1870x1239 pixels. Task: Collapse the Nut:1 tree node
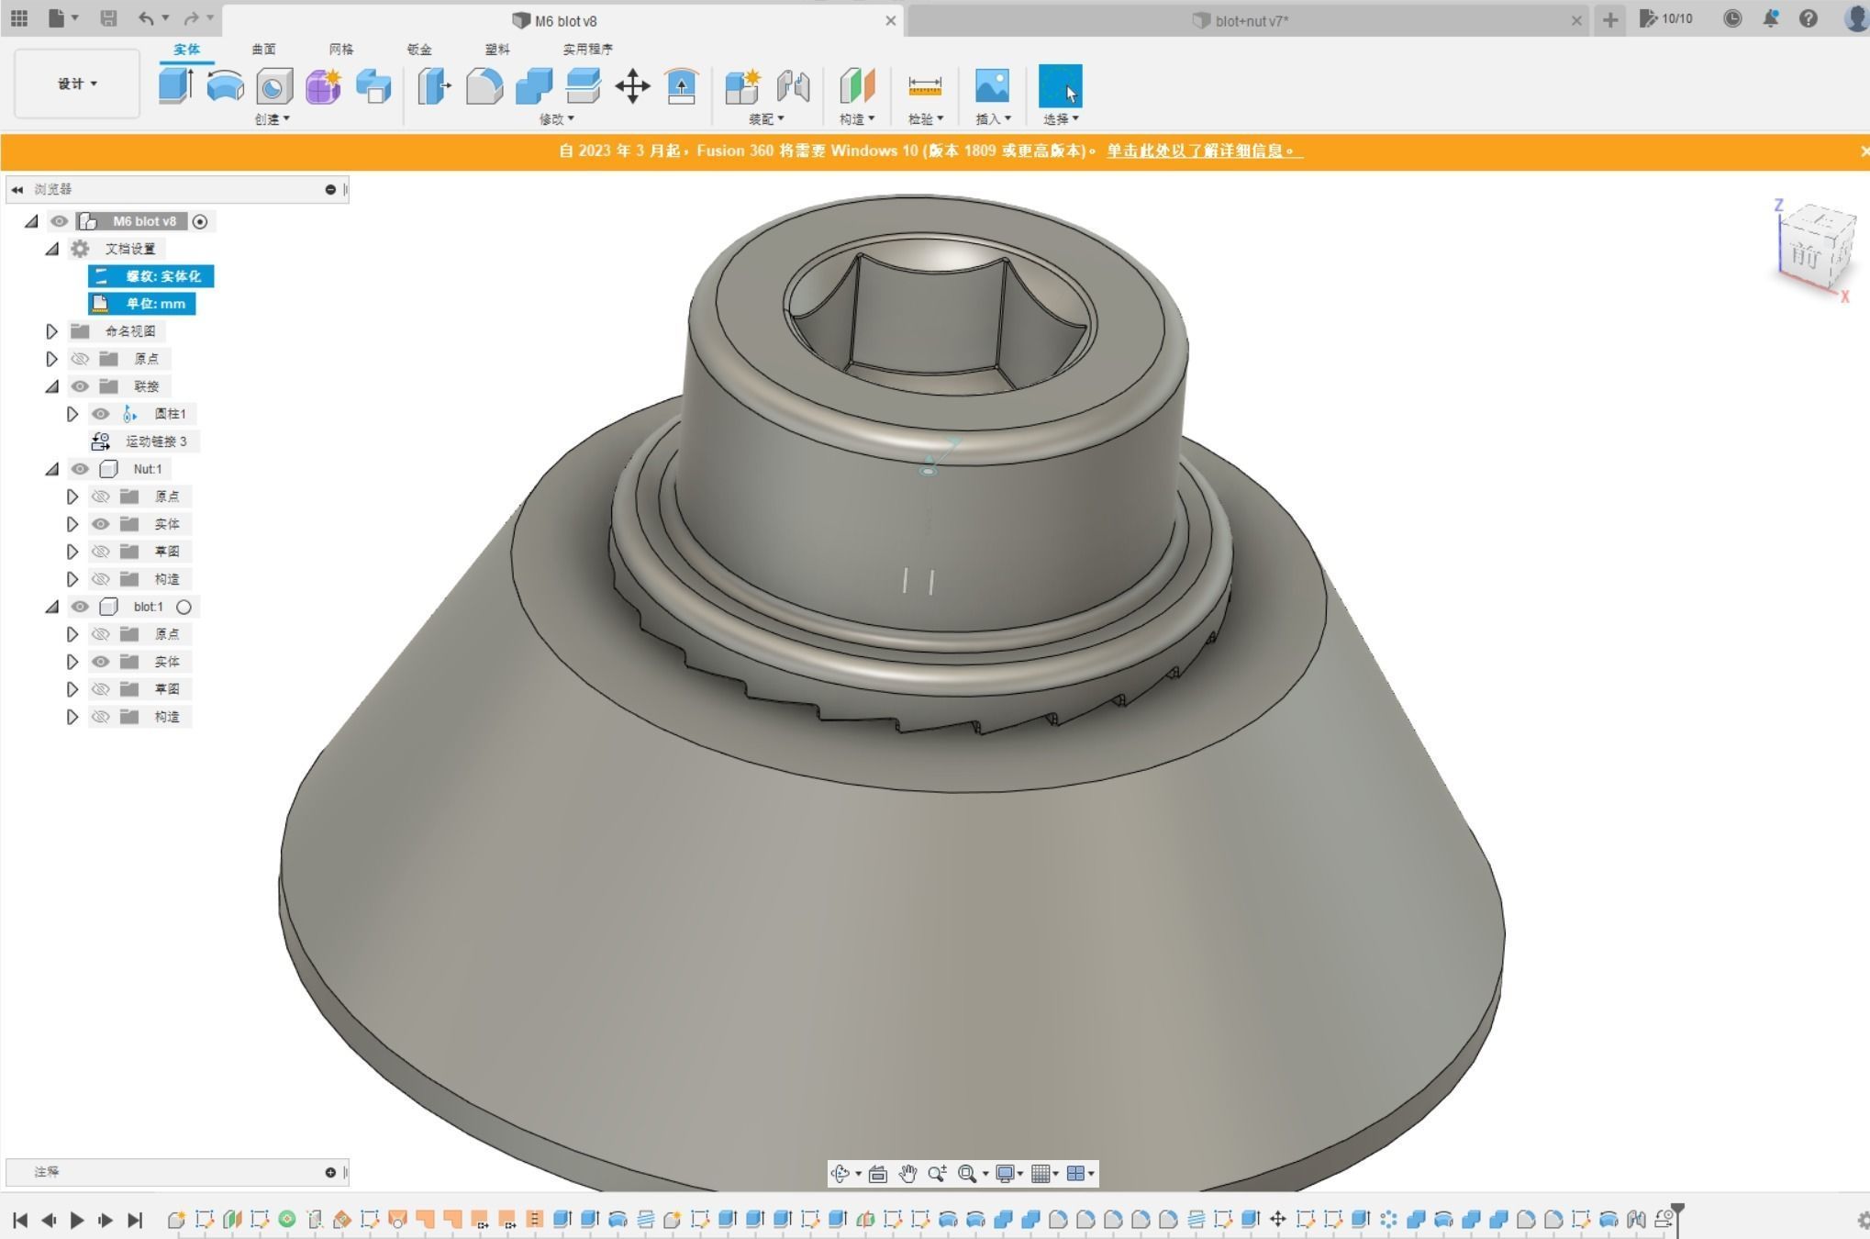(x=52, y=469)
